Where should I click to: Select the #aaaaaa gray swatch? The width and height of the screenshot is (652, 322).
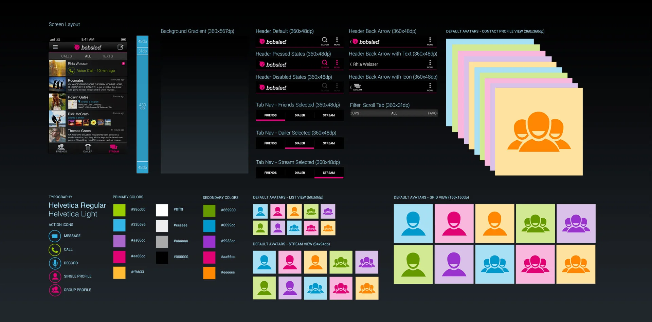tap(162, 242)
